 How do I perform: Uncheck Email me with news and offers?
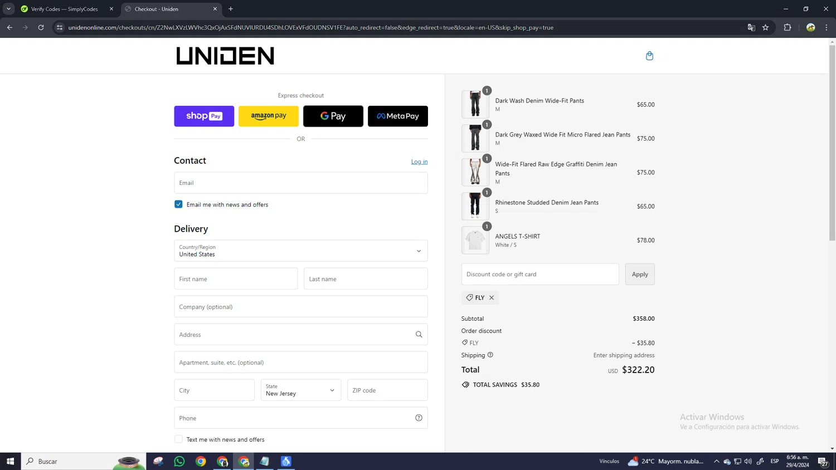pyautogui.click(x=178, y=204)
